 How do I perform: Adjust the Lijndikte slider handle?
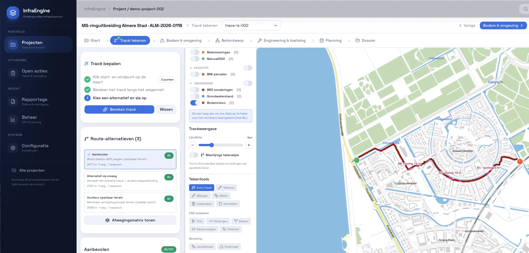(x=212, y=145)
